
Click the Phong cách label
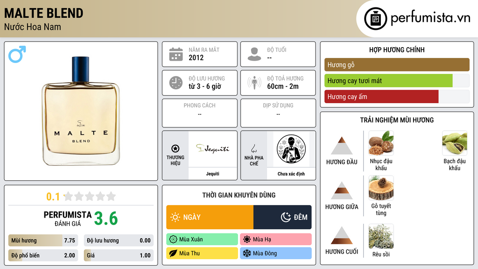199,105
